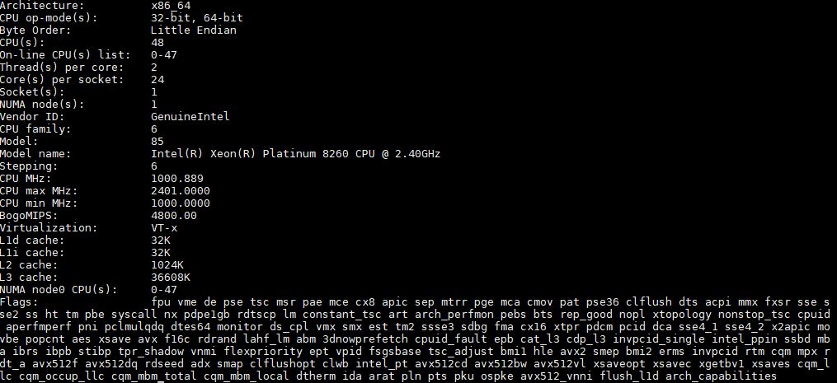Screen dimensions: 837x383
Task: Click the Core(s) per socket value 24
Action: click(158, 80)
